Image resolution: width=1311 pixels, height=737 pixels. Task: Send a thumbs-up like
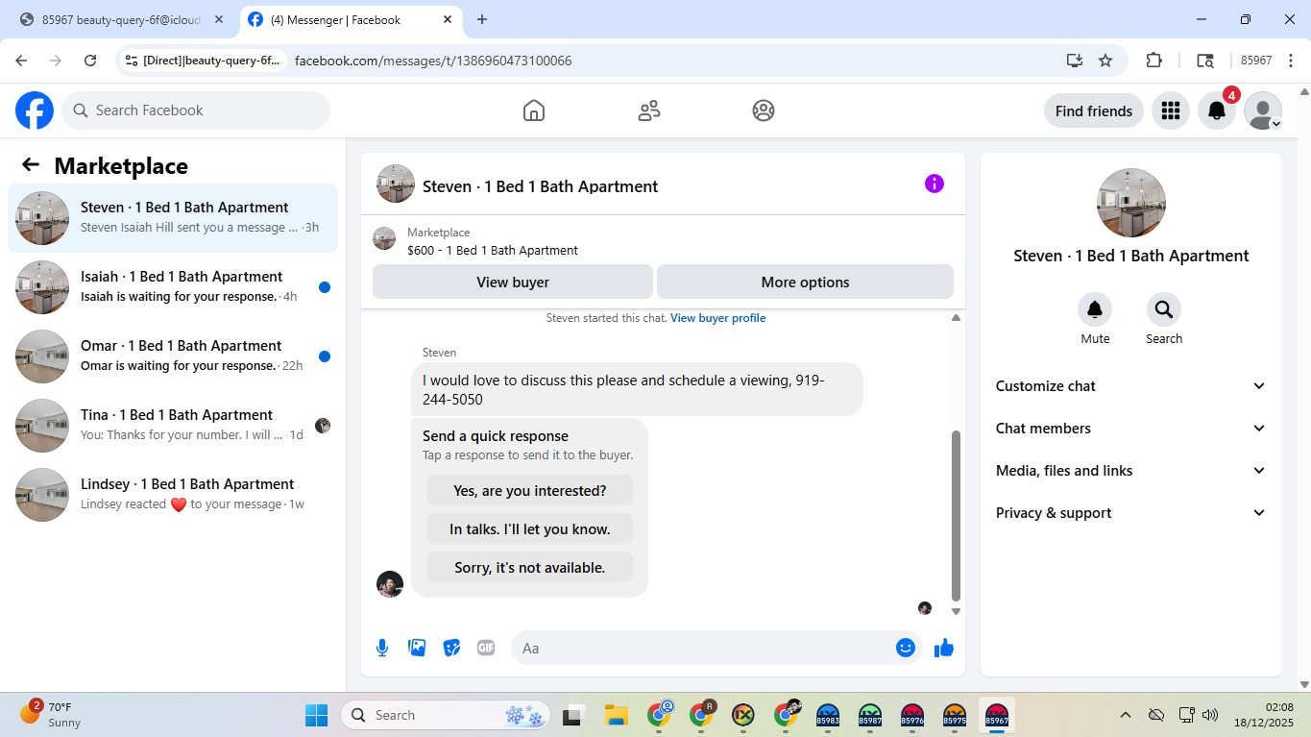coord(944,648)
